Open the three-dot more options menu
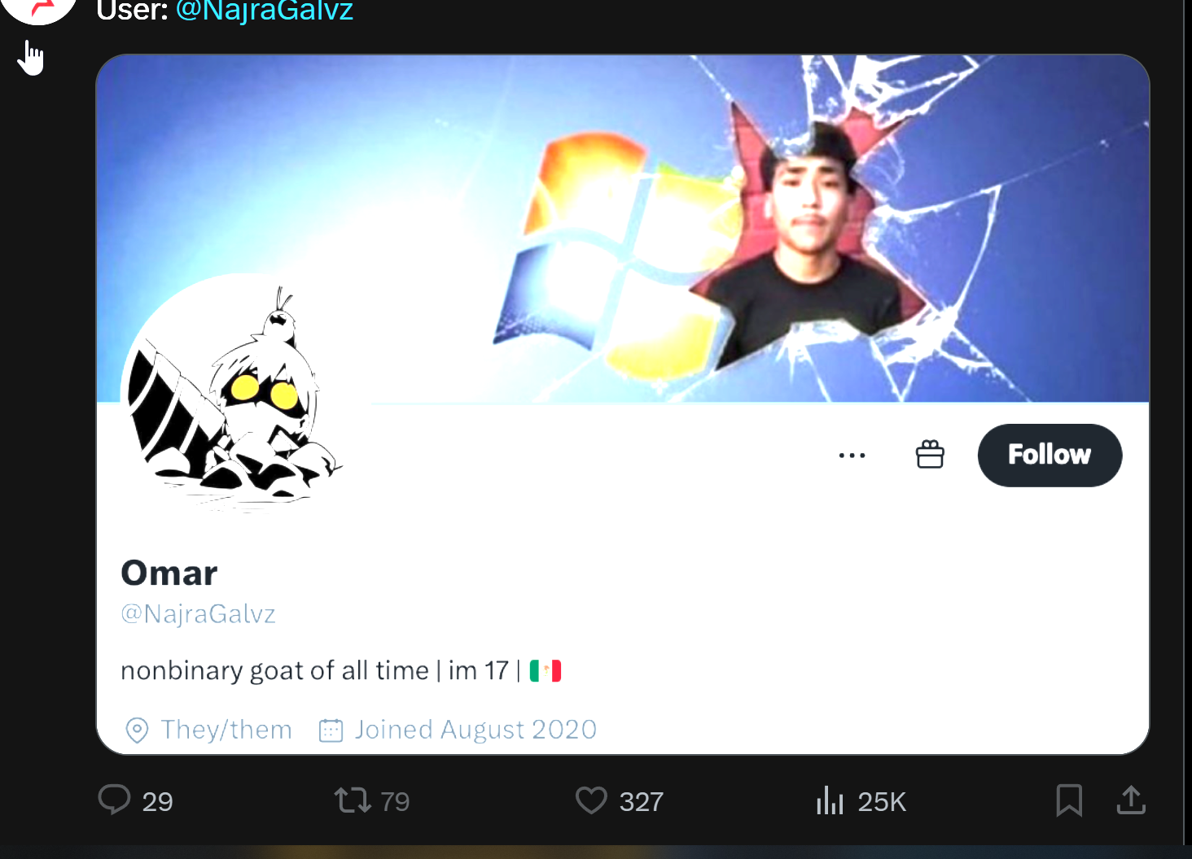1192x859 pixels. point(852,456)
